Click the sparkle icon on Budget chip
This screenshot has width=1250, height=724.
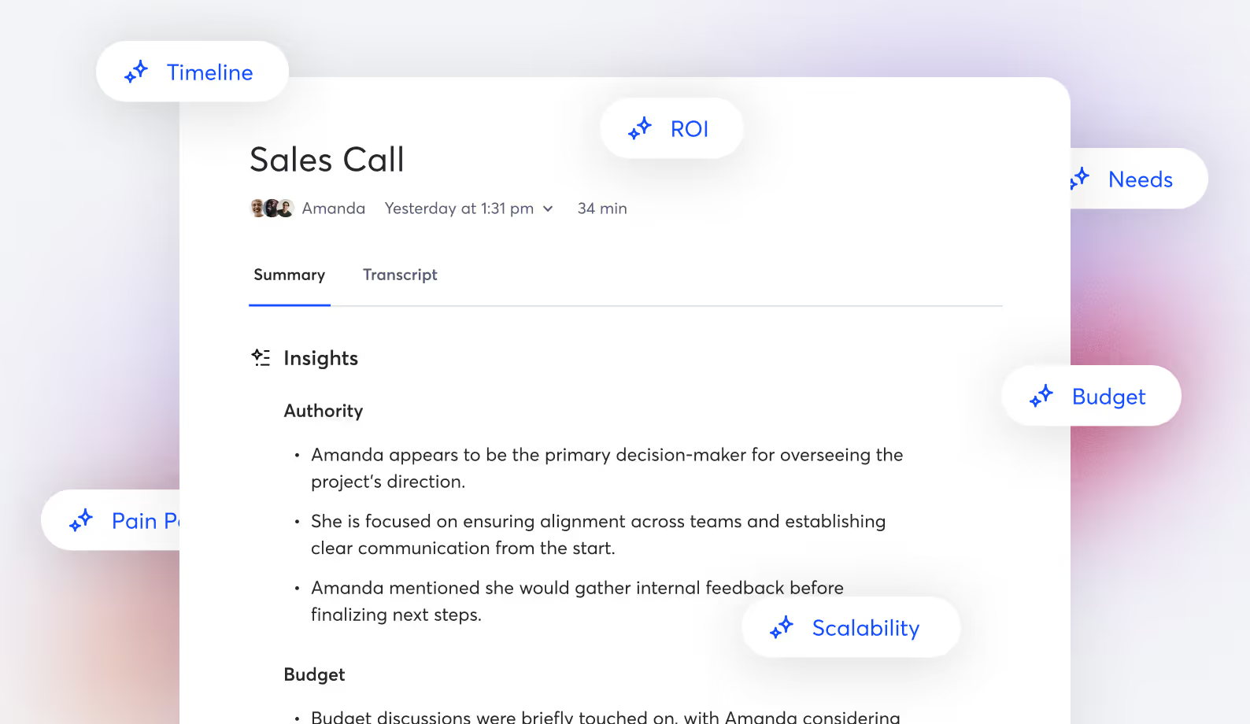pyautogui.click(x=1041, y=396)
